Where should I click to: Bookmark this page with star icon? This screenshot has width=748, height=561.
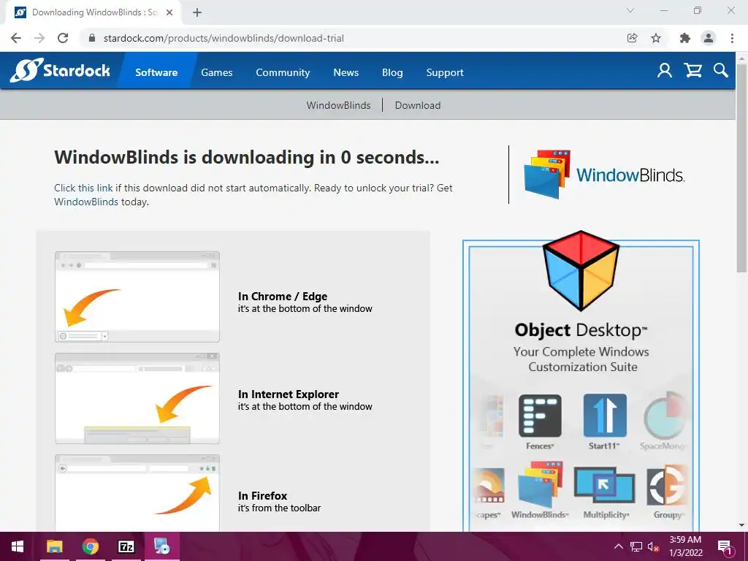(656, 38)
